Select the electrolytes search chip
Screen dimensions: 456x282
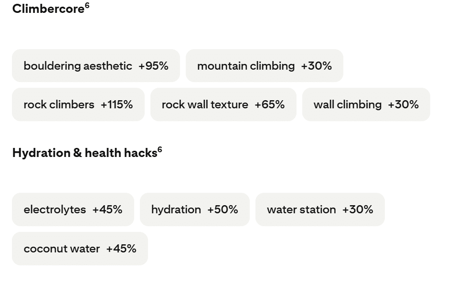73,209
